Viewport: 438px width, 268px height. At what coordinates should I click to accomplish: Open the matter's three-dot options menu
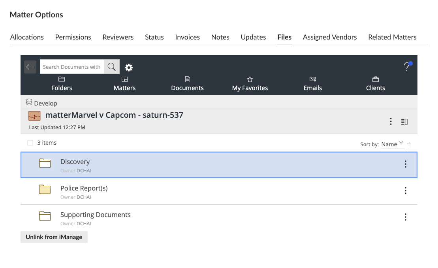point(391,121)
